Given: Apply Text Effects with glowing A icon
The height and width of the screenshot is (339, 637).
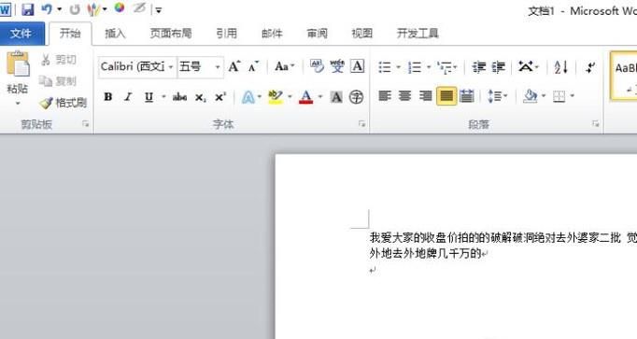Looking at the screenshot, I should pyautogui.click(x=248, y=97).
